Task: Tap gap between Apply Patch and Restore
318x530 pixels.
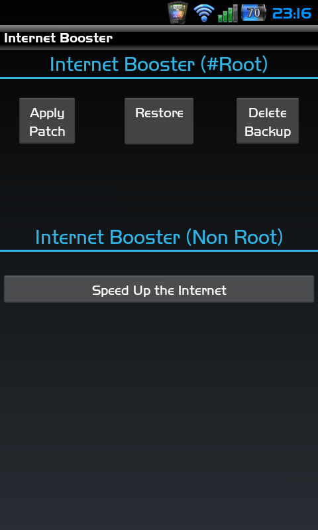Action: pyautogui.click(x=99, y=121)
